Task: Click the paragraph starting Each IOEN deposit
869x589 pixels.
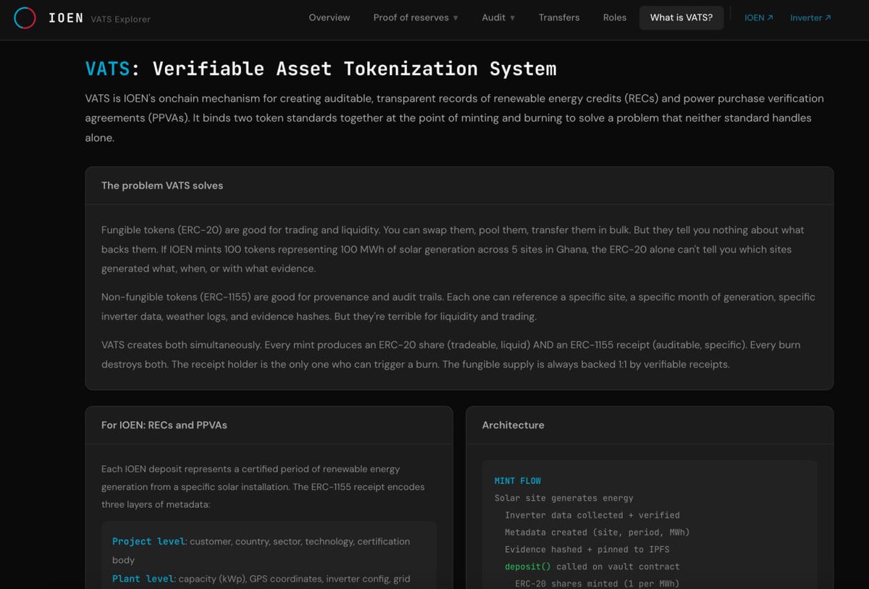Action: (263, 487)
